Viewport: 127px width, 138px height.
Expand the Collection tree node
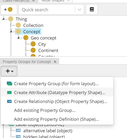11,25
